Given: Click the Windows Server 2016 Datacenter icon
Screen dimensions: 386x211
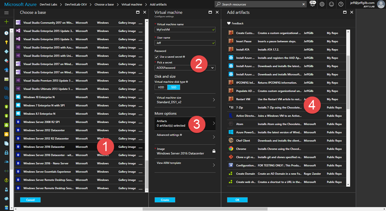Looking at the screenshot, I should [x=18, y=147].
